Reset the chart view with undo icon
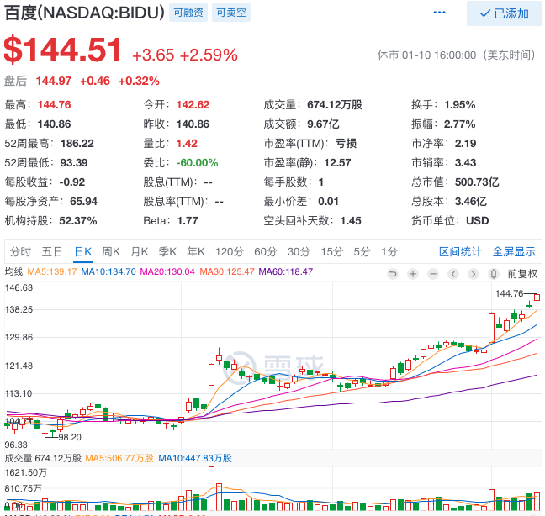This screenshot has height=516, width=545. tap(393, 274)
